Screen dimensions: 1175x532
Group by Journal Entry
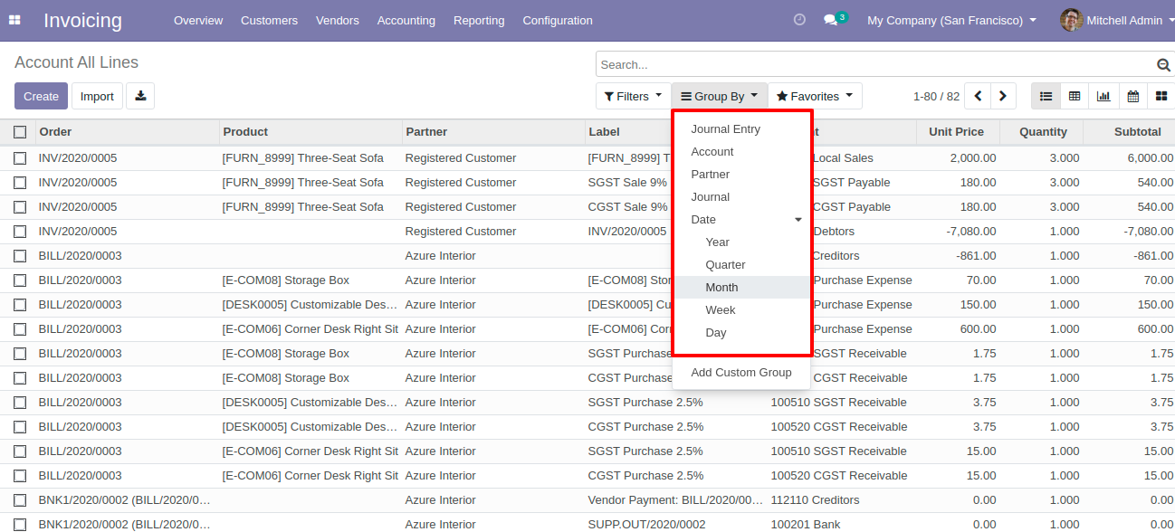tap(741, 129)
